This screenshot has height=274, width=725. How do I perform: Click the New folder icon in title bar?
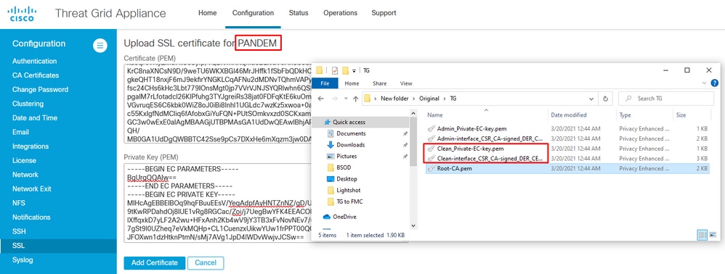345,70
